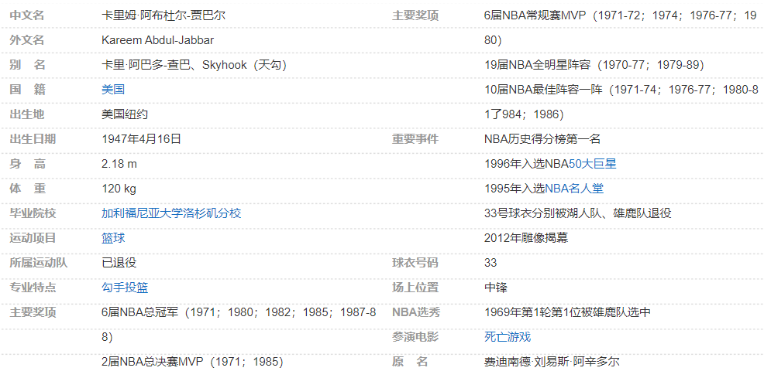
Task: Click the alias text containing Skyhook
Action: click(x=194, y=65)
